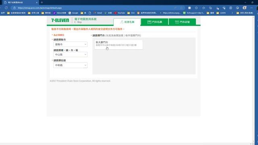Click the 7-ELEVEN logo

pyautogui.click(x=60, y=20)
